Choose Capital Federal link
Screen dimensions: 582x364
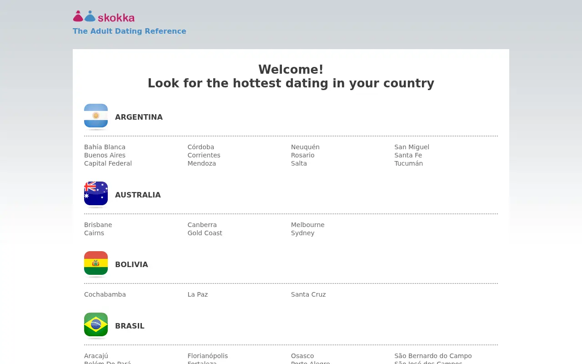click(108, 163)
